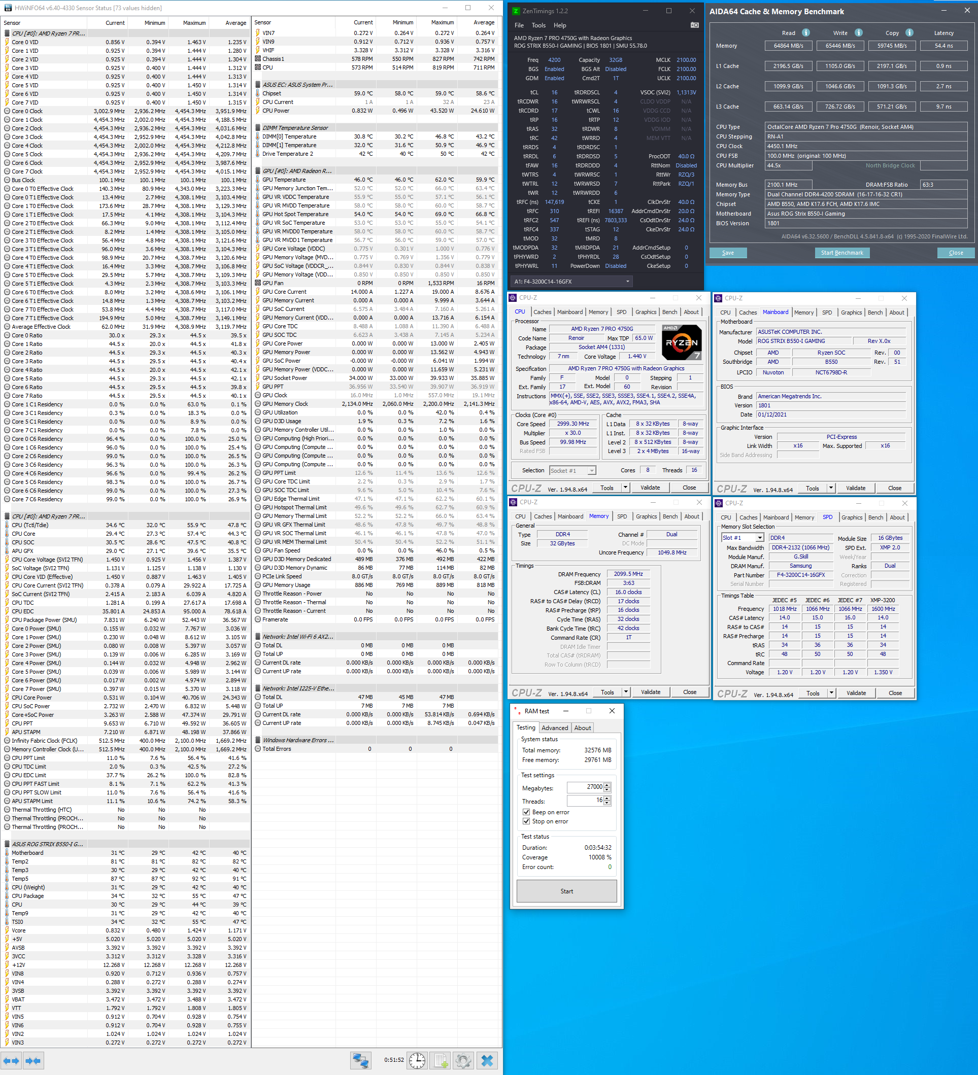Uncheck Beep on error in RAM test

[x=527, y=812]
